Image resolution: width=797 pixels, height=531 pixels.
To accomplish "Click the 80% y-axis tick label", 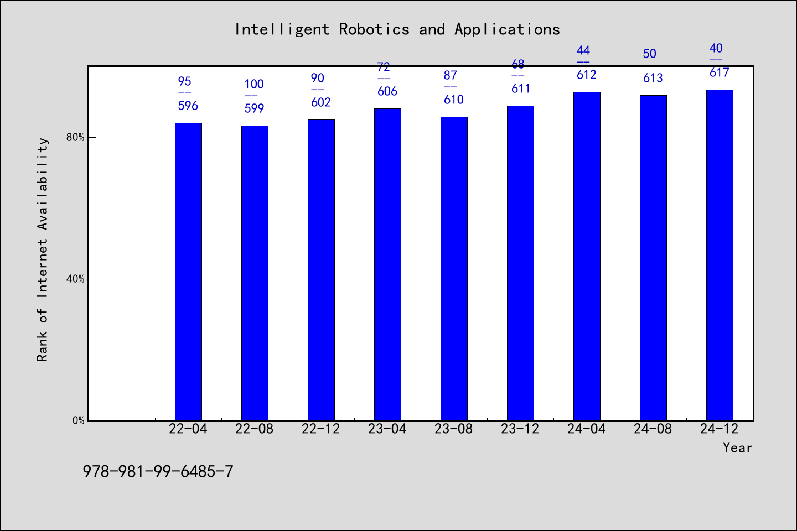I will [x=75, y=138].
